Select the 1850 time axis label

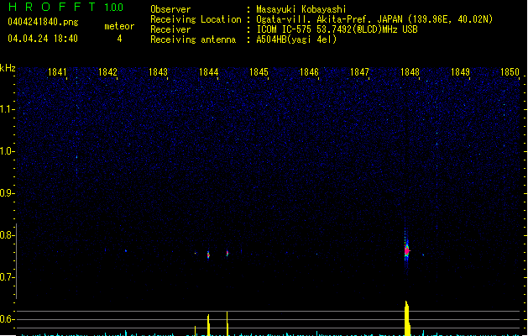coord(510,73)
